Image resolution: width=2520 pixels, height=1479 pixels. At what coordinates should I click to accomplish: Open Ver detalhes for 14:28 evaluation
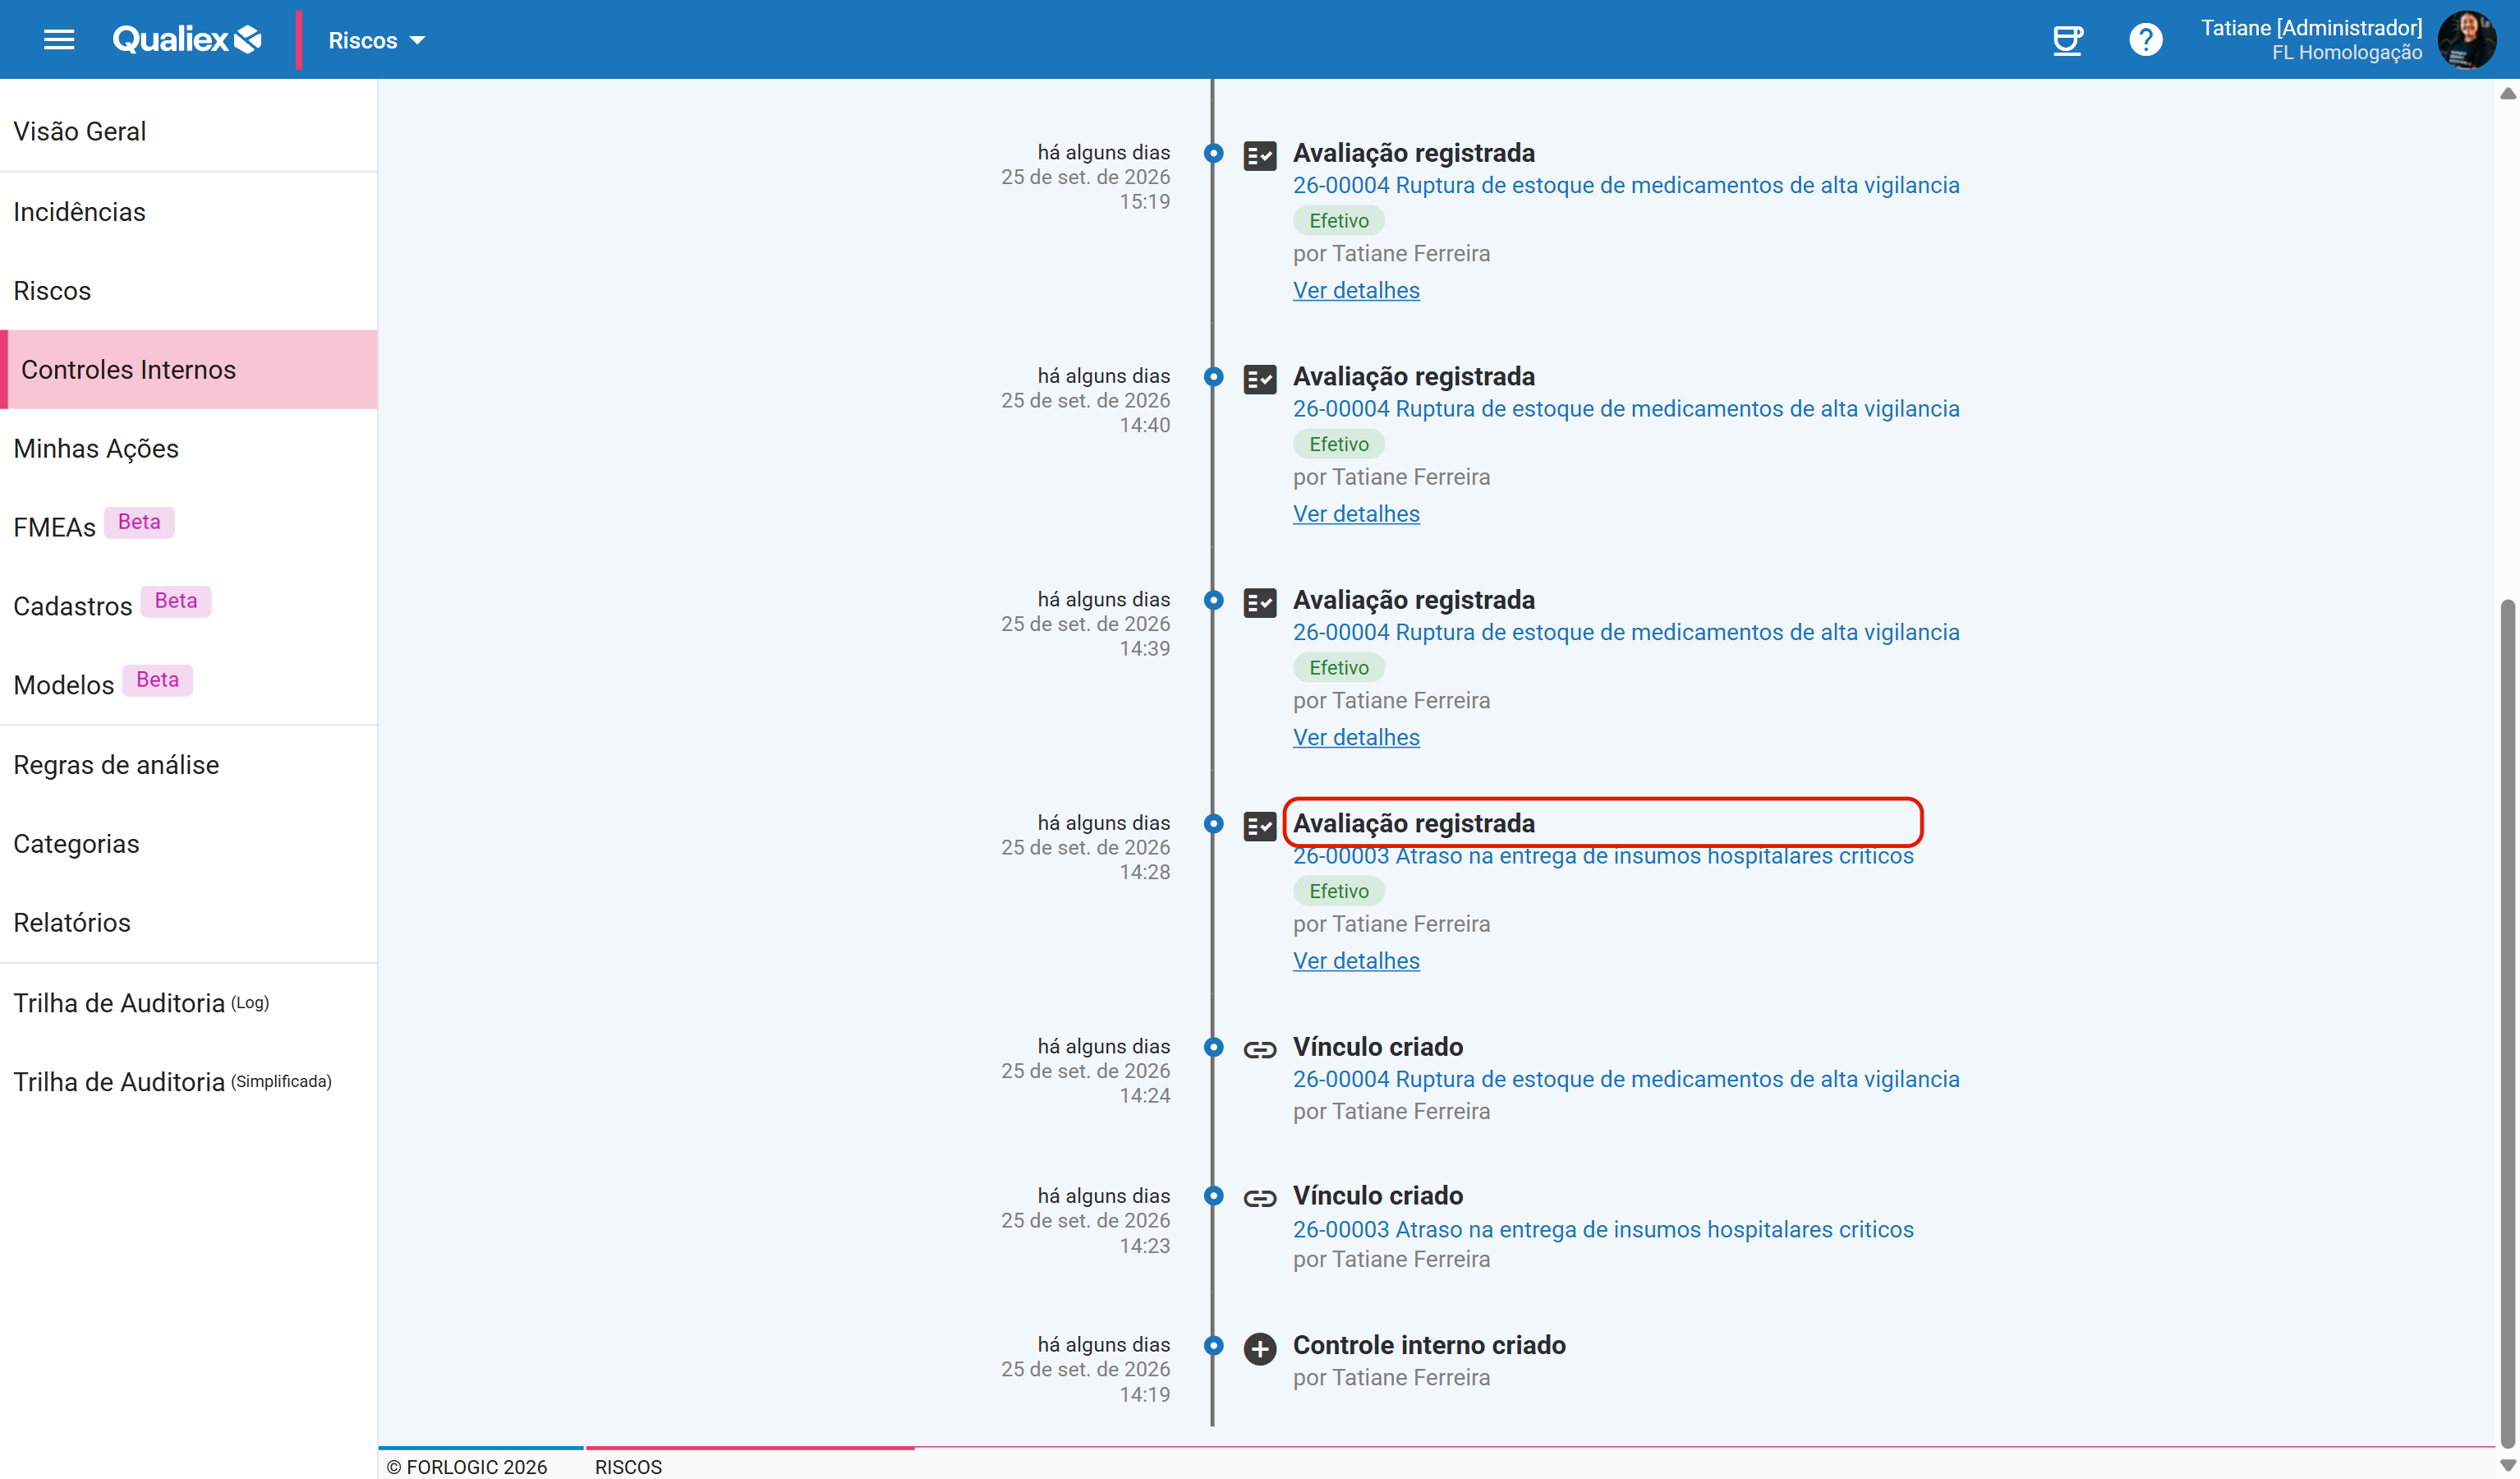[x=1356, y=961]
